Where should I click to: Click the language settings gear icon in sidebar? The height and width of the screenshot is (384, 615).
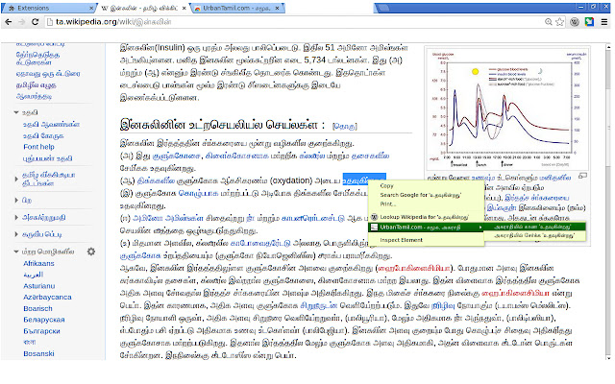[91, 252]
